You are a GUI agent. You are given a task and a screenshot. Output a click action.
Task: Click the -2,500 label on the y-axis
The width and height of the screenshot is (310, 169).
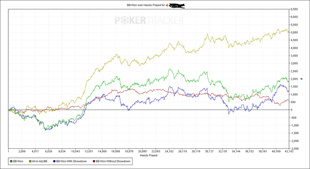pos(294,148)
